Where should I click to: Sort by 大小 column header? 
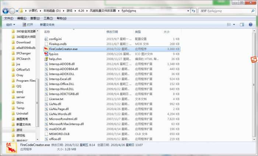(167, 32)
